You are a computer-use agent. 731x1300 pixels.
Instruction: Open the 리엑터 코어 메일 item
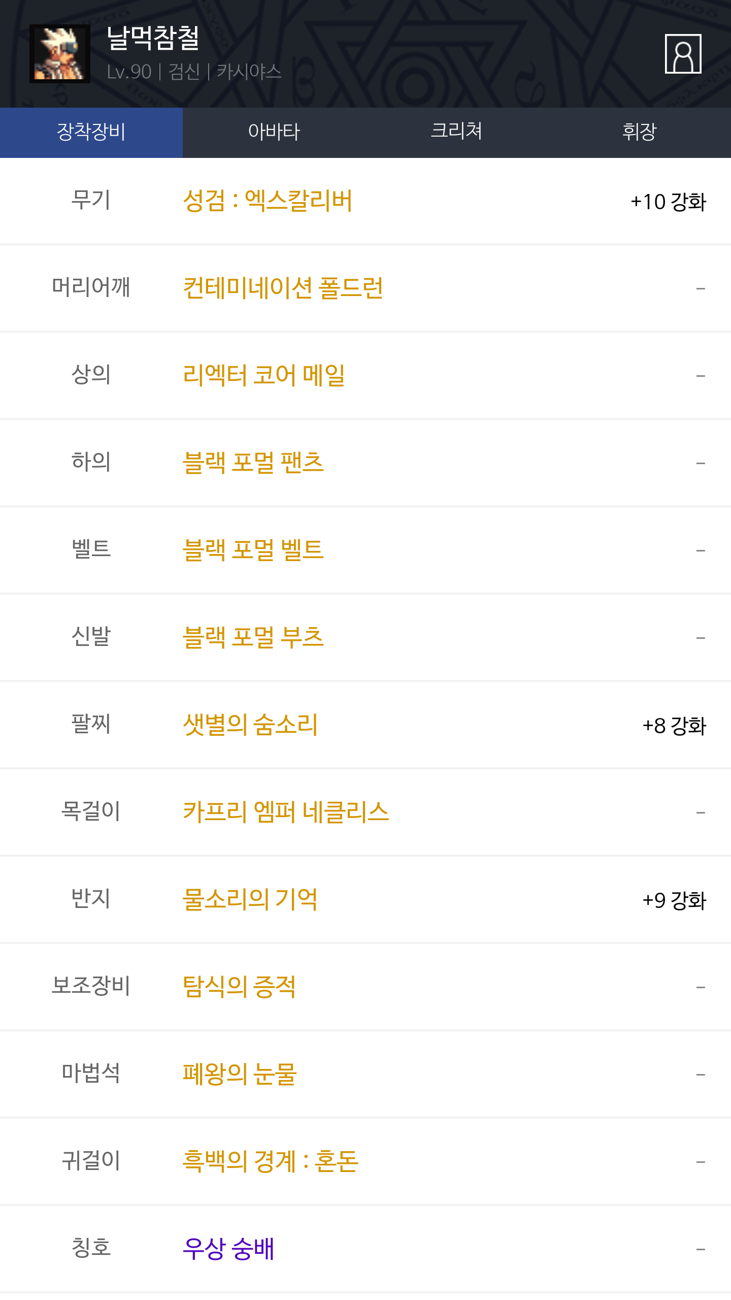click(x=264, y=376)
